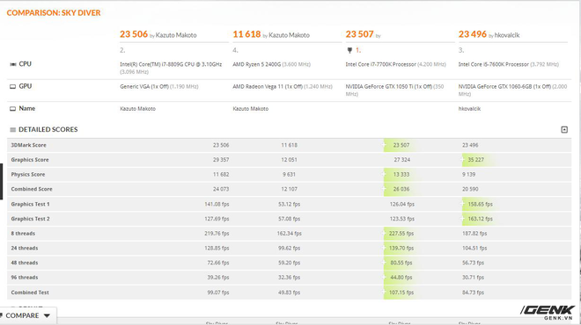Click highlighted 227.55 fps value
The image size is (581, 325).
click(401, 234)
